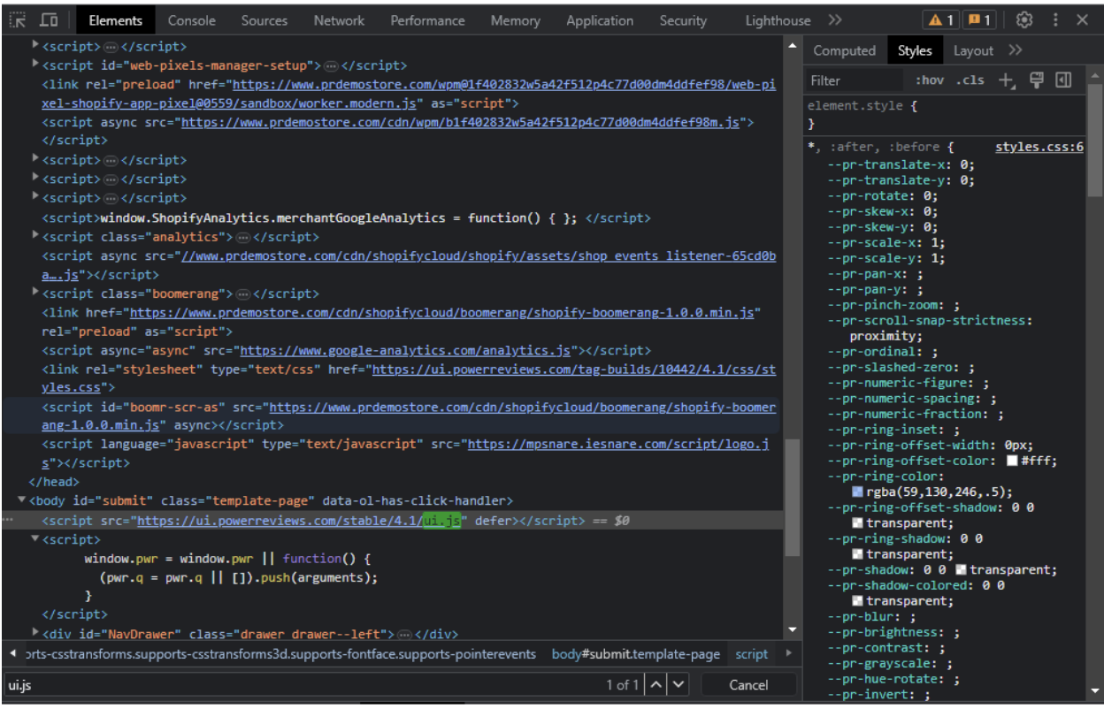Select the merchantGoogleAnalytics script row
The width and height of the screenshot is (1104, 709).
tap(346, 217)
